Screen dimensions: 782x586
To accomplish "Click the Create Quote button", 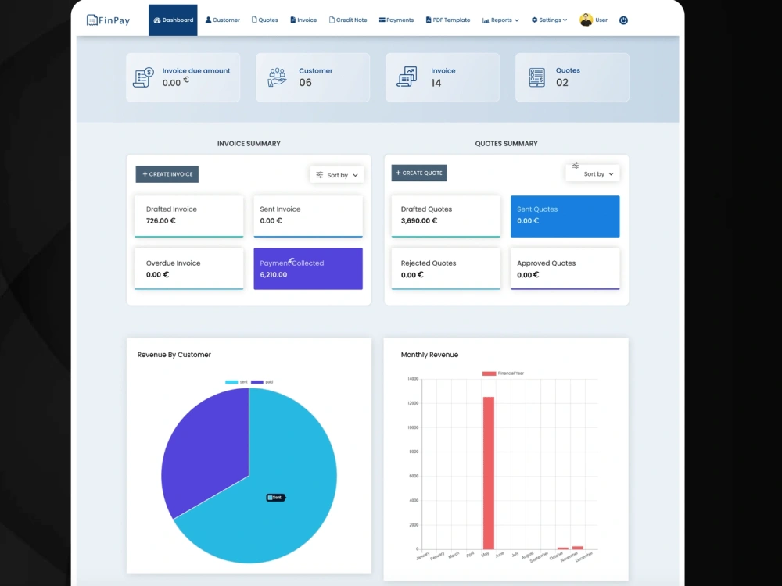I will point(419,173).
